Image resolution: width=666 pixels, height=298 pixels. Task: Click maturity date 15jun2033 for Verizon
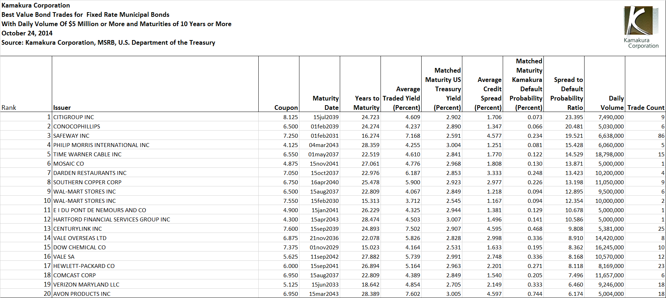[325, 285]
